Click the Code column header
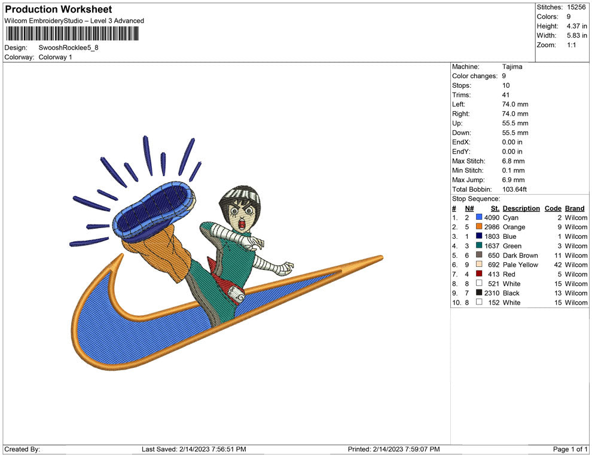The image size is (592, 455). (553, 208)
